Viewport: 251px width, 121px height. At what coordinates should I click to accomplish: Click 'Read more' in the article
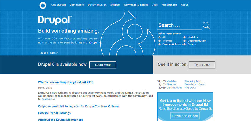(x=48, y=99)
